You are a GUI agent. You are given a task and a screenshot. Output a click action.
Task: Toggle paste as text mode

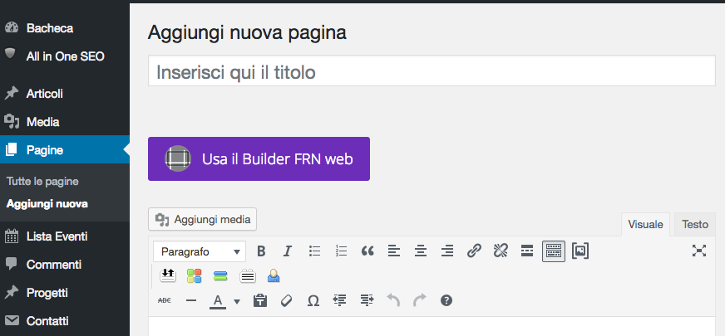pyautogui.click(x=260, y=301)
